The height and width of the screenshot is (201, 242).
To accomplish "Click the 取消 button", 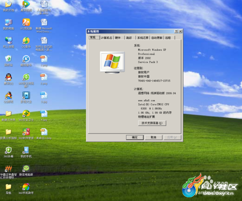I will click(153, 137).
